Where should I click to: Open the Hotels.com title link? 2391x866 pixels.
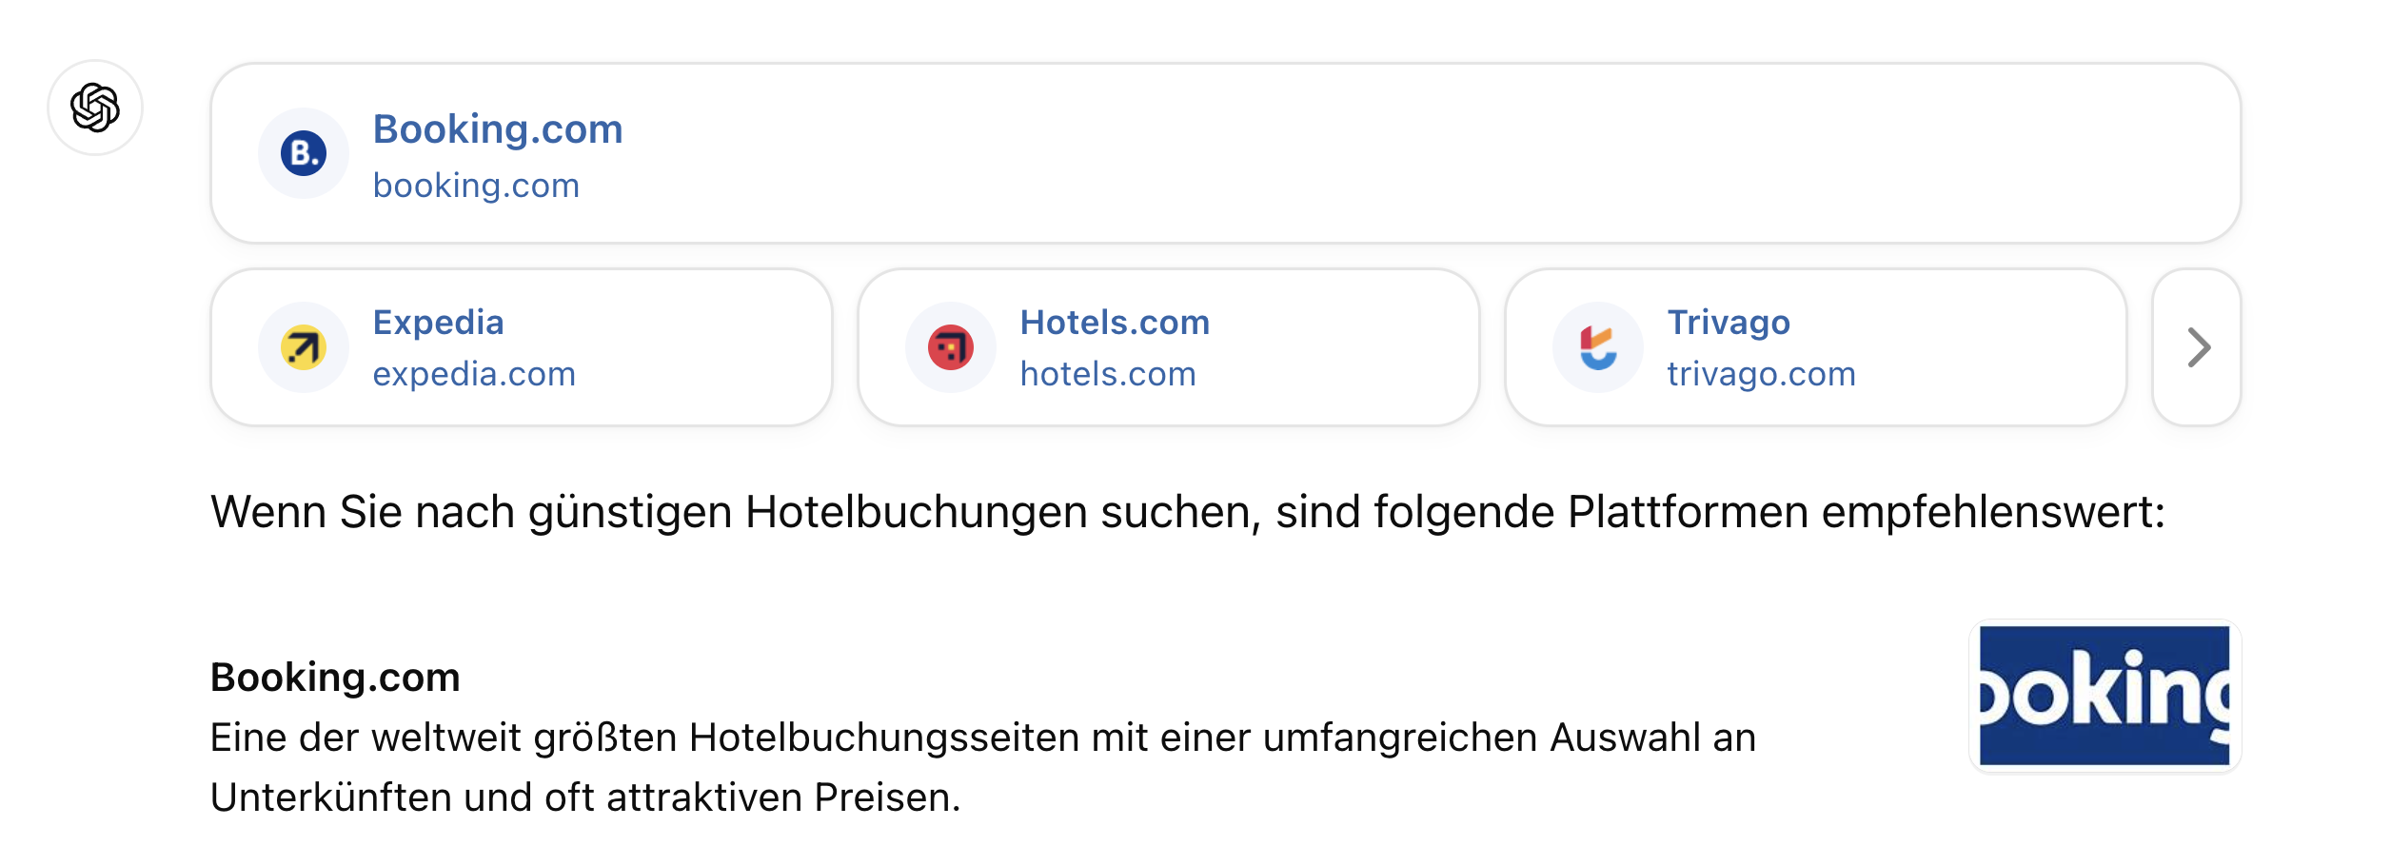tap(1115, 323)
